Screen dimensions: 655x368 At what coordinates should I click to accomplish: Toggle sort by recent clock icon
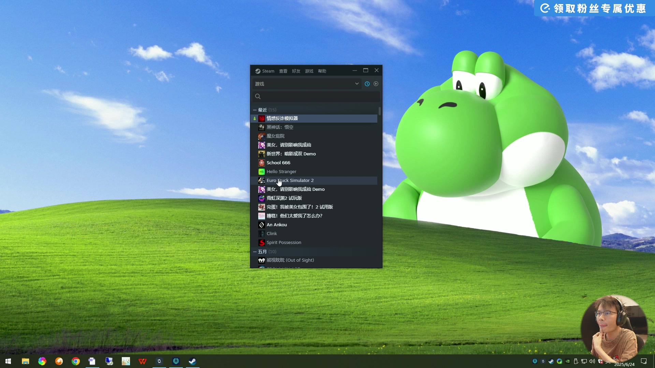click(x=367, y=84)
